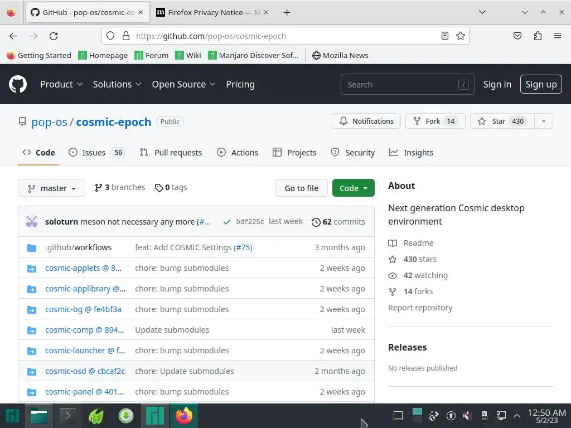Open the green download installer taskbar icon
The image size is (571, 428).
point(126,416)
